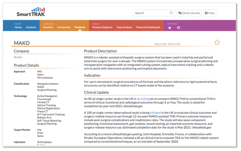This screenshot has width=241, height=151.
Task: Click the 'MIS' approach value
Action: tap(40, 71)
